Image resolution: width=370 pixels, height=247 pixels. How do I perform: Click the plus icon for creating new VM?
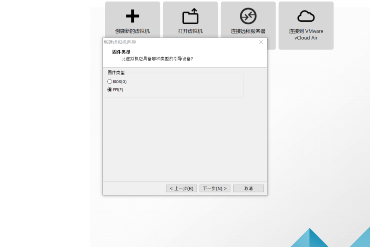(133, 16)
